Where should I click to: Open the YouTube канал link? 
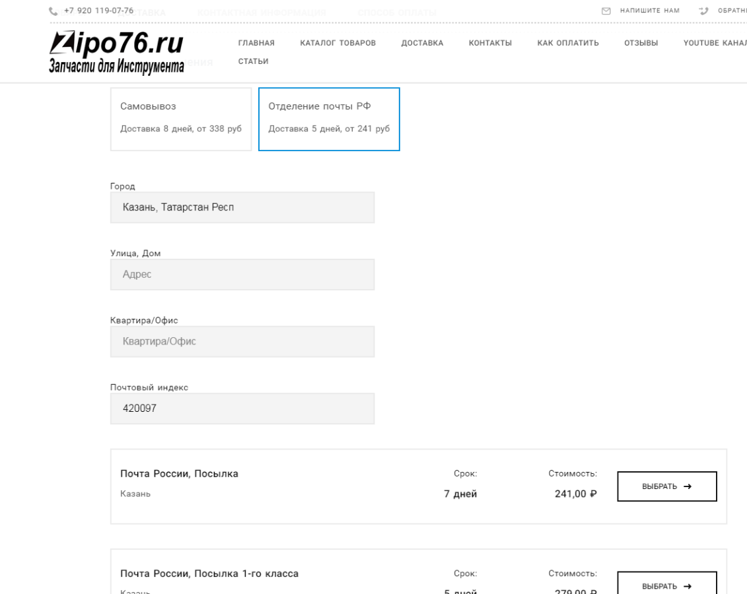click(x=715, y=43)
